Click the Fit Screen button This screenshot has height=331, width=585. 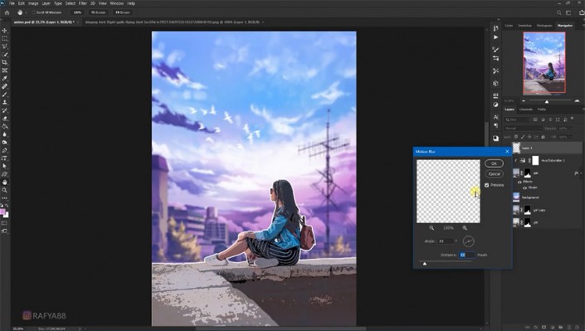(x=98, y=12)
